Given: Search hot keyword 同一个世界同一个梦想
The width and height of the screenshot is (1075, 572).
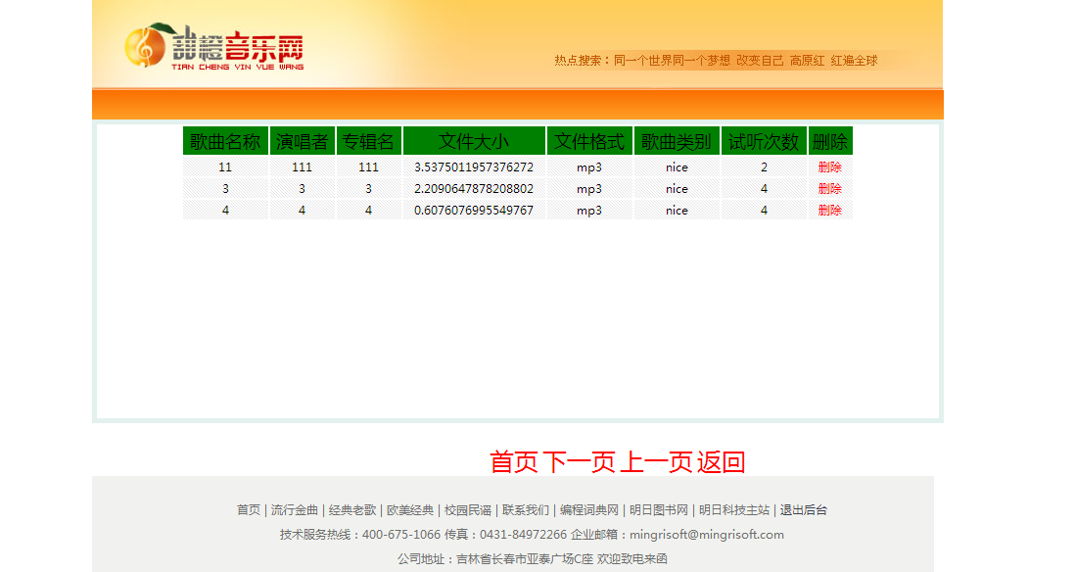Looking at the screenshot, I should pos(672,61).
